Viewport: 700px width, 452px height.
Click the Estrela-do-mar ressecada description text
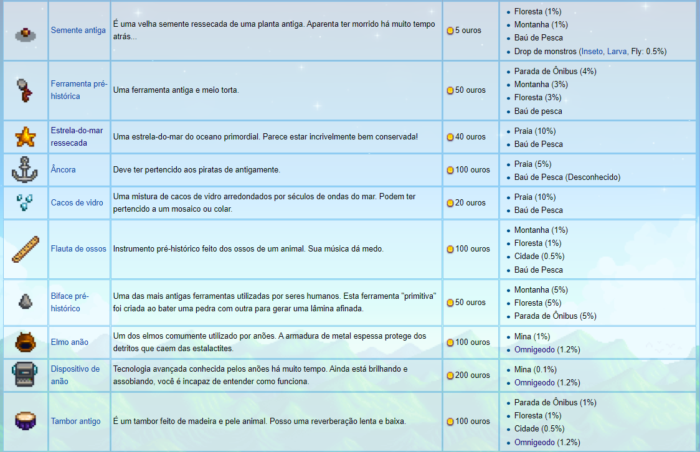(x=266, y=137)
